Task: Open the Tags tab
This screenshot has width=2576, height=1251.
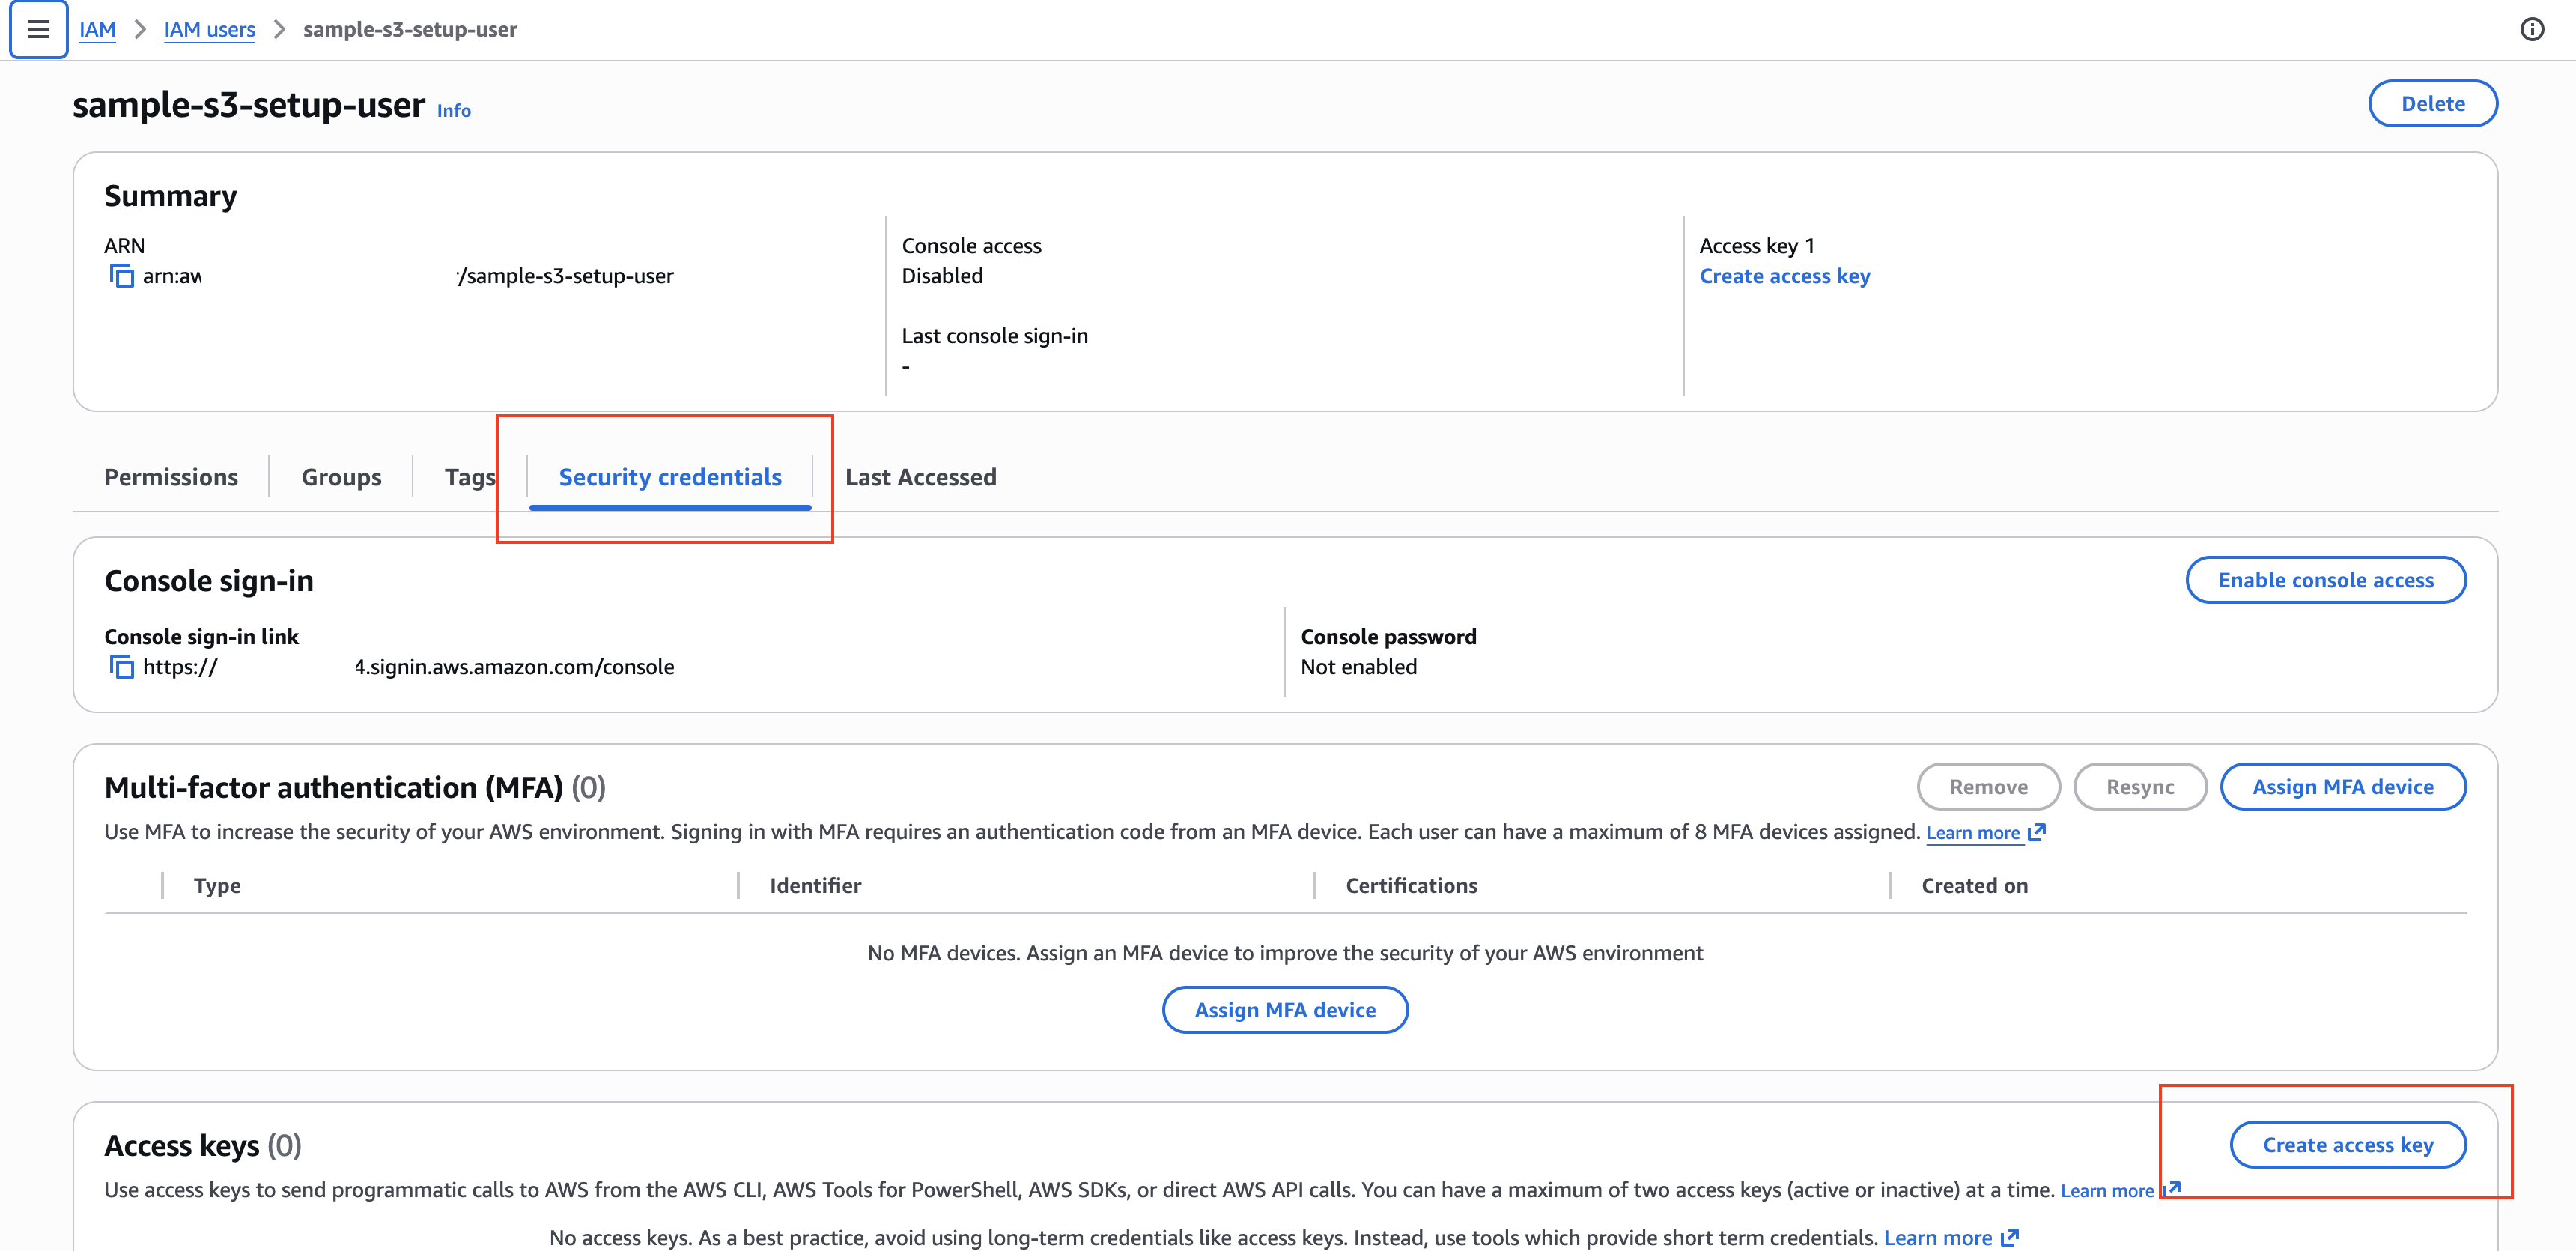Action: click(x=470, y=477)
